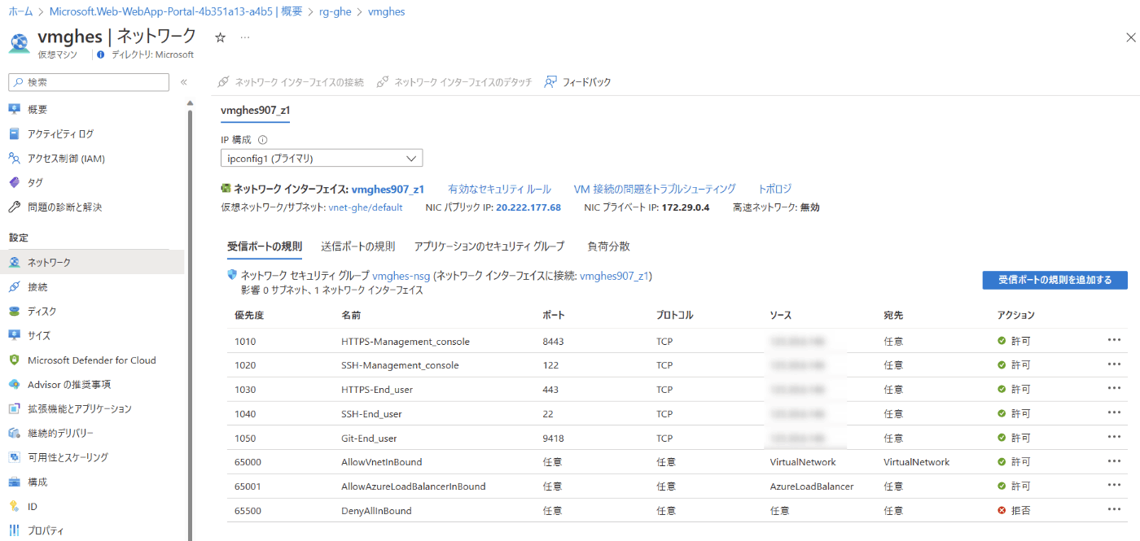Screen dimensions: 1140x541
Task: Open row menu for SSH-Management_console rule
Action: click(1114, 364)
